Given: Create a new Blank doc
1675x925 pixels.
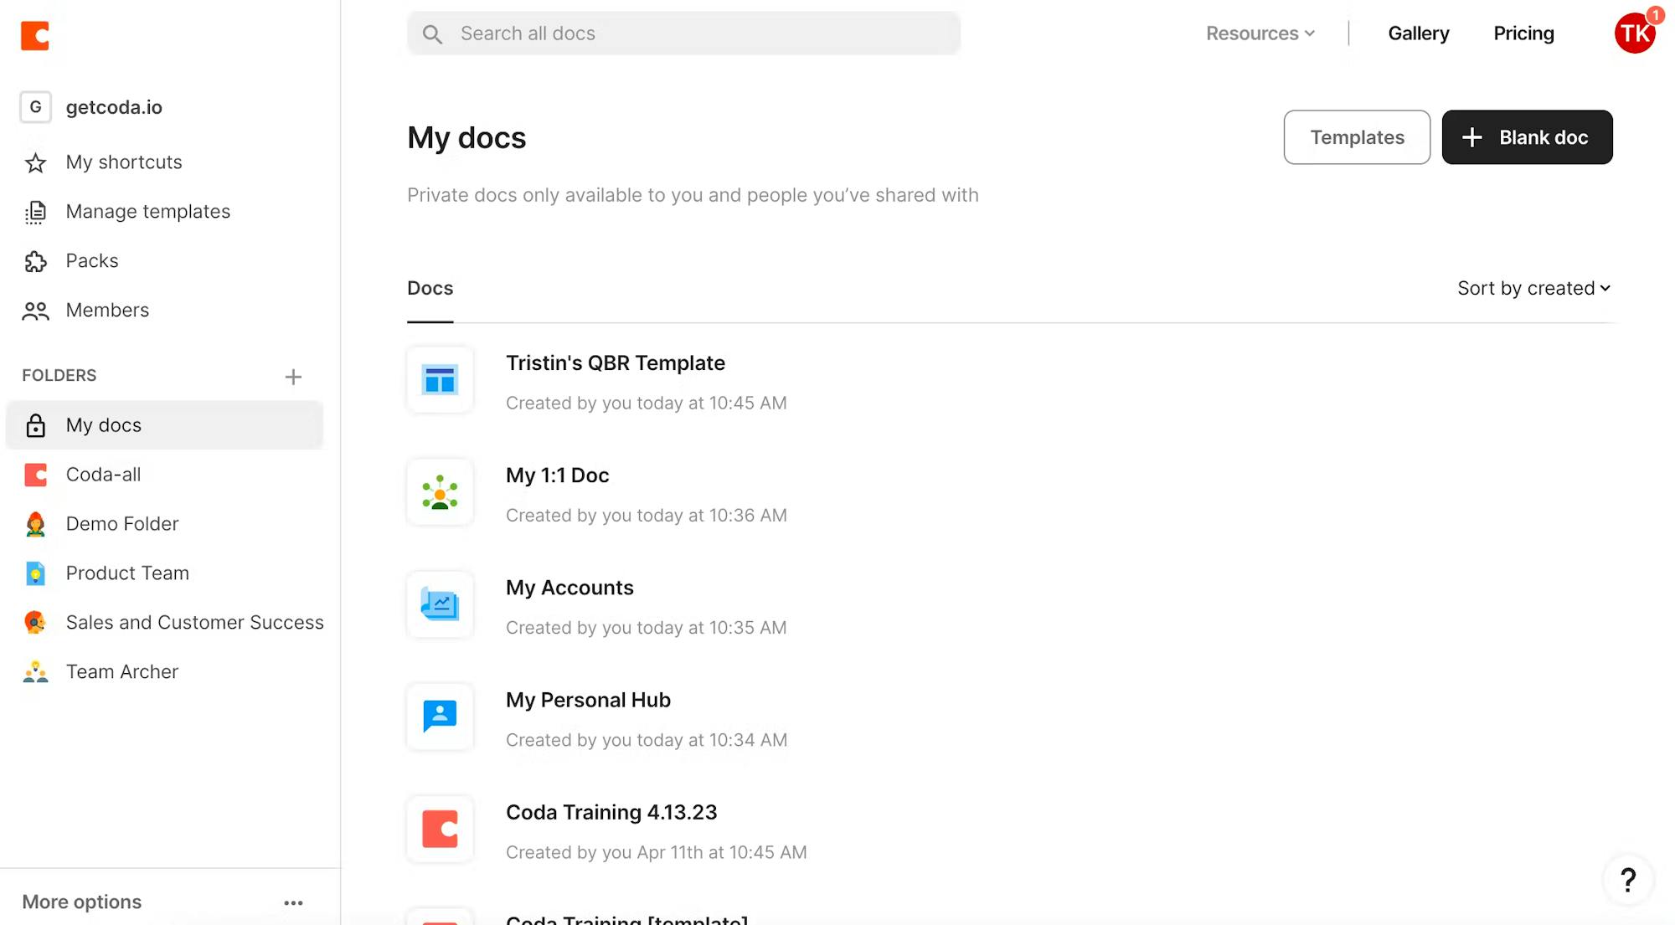Looking at the screenshot, I should [x=1527, y=137].
